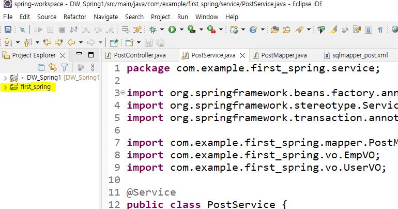Image resolution: width=398 pixels, height=209 pixels.
Task: Open the New Server dropdown arrow
Action: pyautogui.click(x=243, y=29)
